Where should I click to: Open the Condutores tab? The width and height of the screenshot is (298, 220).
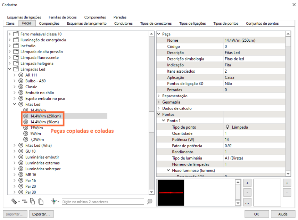123,24
